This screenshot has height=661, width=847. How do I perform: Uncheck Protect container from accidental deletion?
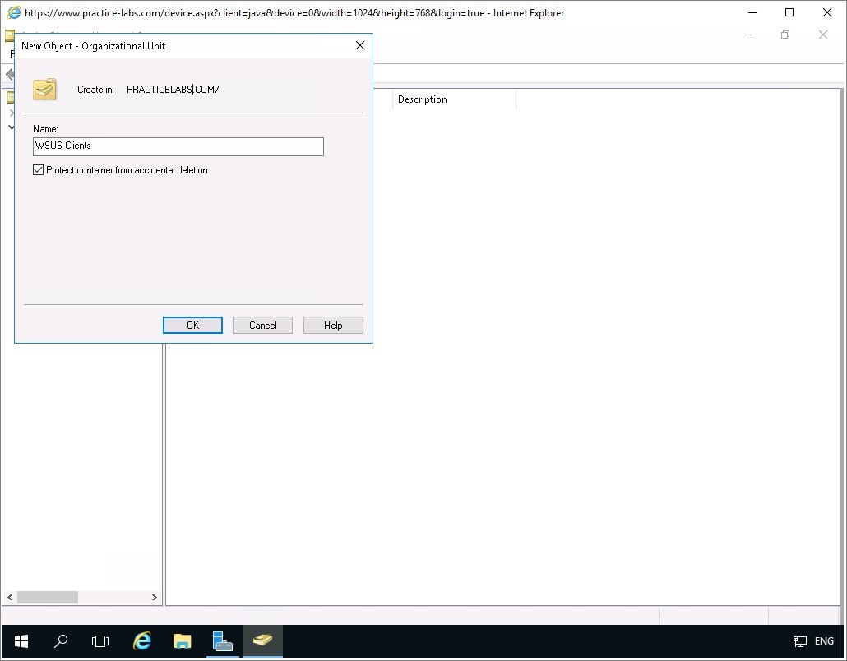(x=39, y=170)
